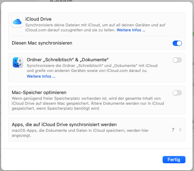Click the Mac-Speicher optimieren heading

click(39, 92)
